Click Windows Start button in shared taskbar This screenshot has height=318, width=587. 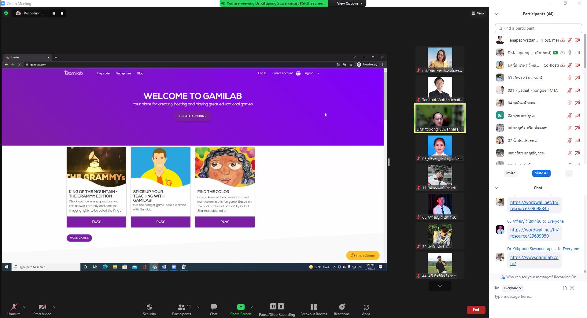pyautogui.click(x=6, y=267)
